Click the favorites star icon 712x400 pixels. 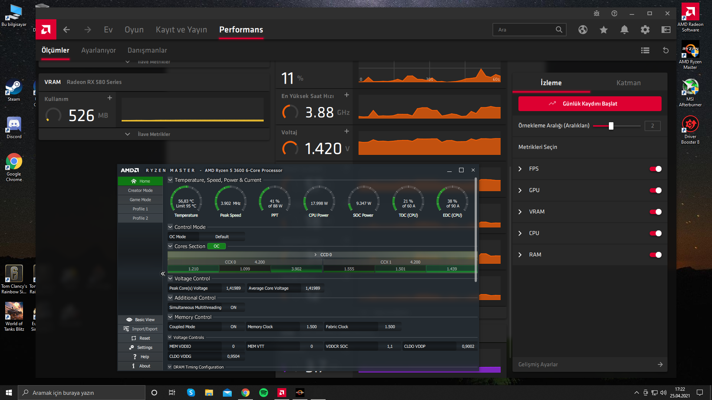point(604,30)
